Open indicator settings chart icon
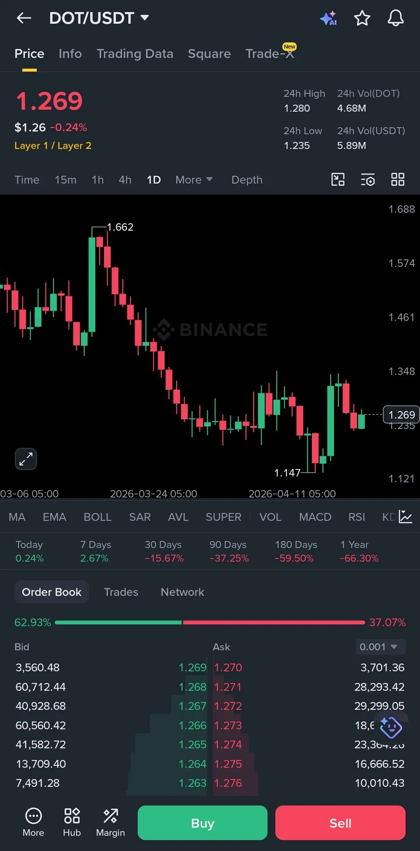 (406, 517)
